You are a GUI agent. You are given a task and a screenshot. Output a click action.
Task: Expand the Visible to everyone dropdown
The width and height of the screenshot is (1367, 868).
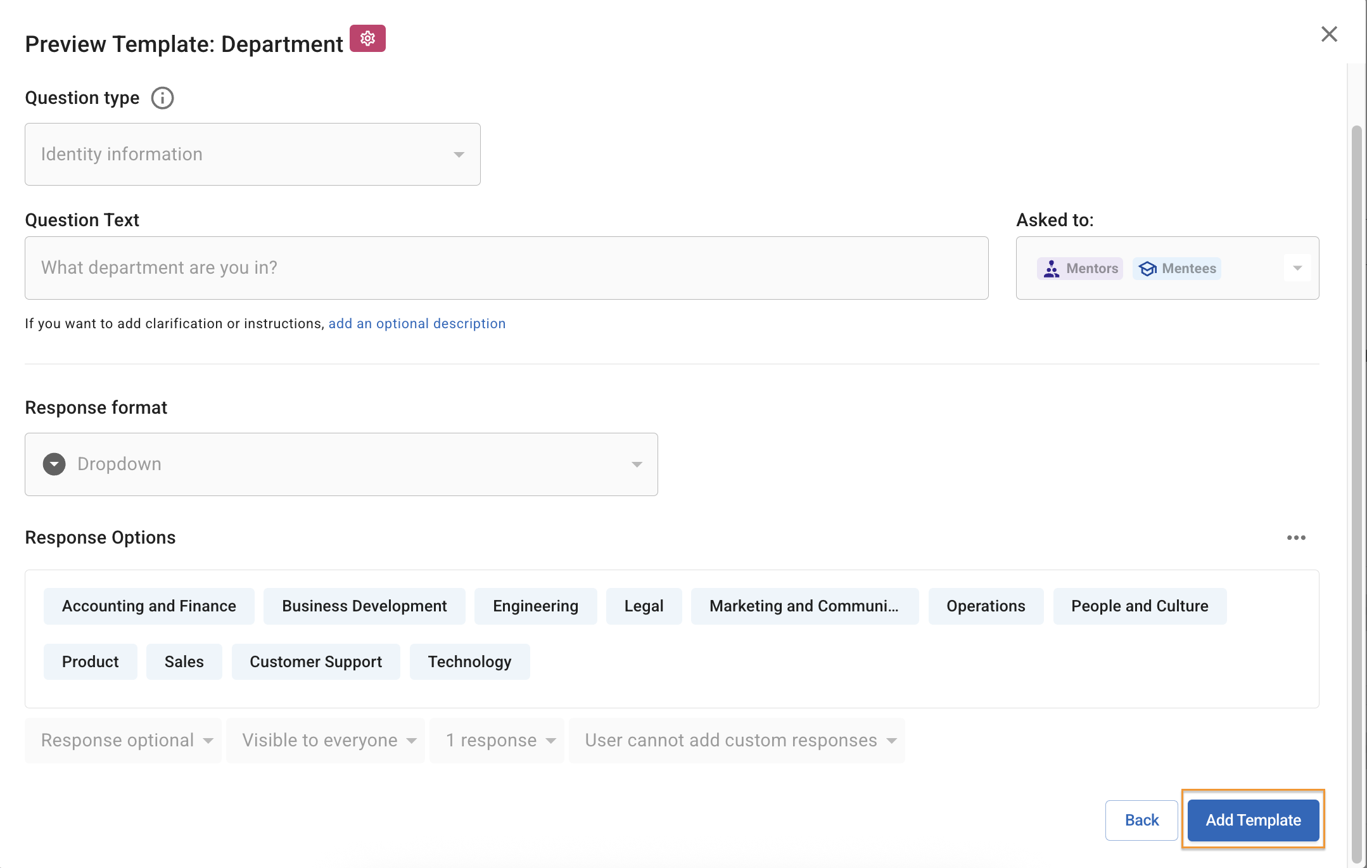pyautogui.click(x=325, y=740)
